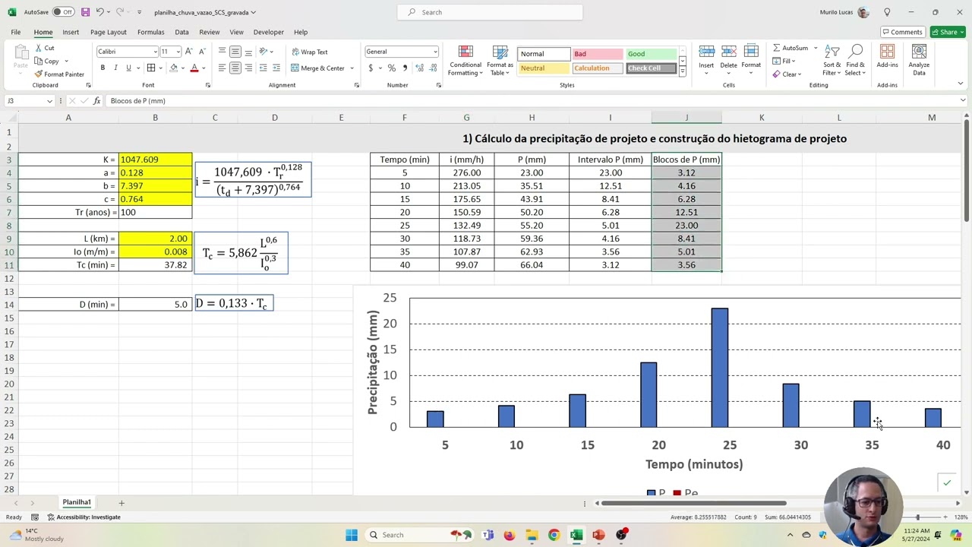Apply the Good cell style
The height and width of the screenshot is (547, 972).
click(651, 54)
